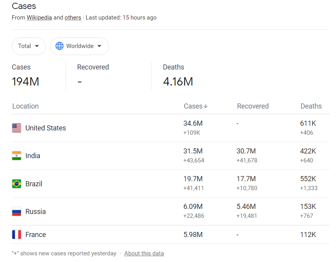The width and height of the screenshot is (336, 262).
Task: Click Russia new recovered +19,481
Action: pyautogui.click(x=247, y=216)
